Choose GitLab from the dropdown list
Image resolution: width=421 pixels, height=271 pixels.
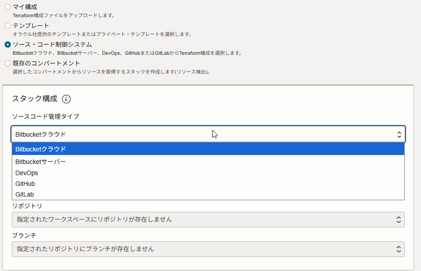[208, 194]
